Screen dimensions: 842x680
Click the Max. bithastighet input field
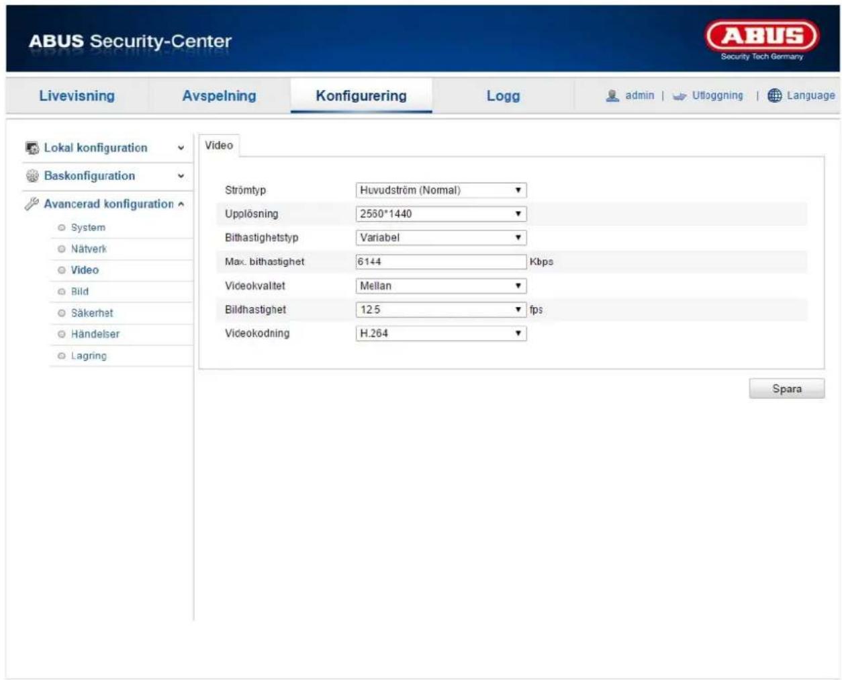click(441, 261)
